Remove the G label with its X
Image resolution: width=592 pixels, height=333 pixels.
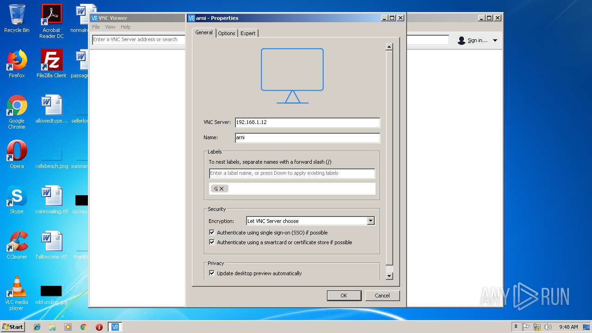(222, 189)
